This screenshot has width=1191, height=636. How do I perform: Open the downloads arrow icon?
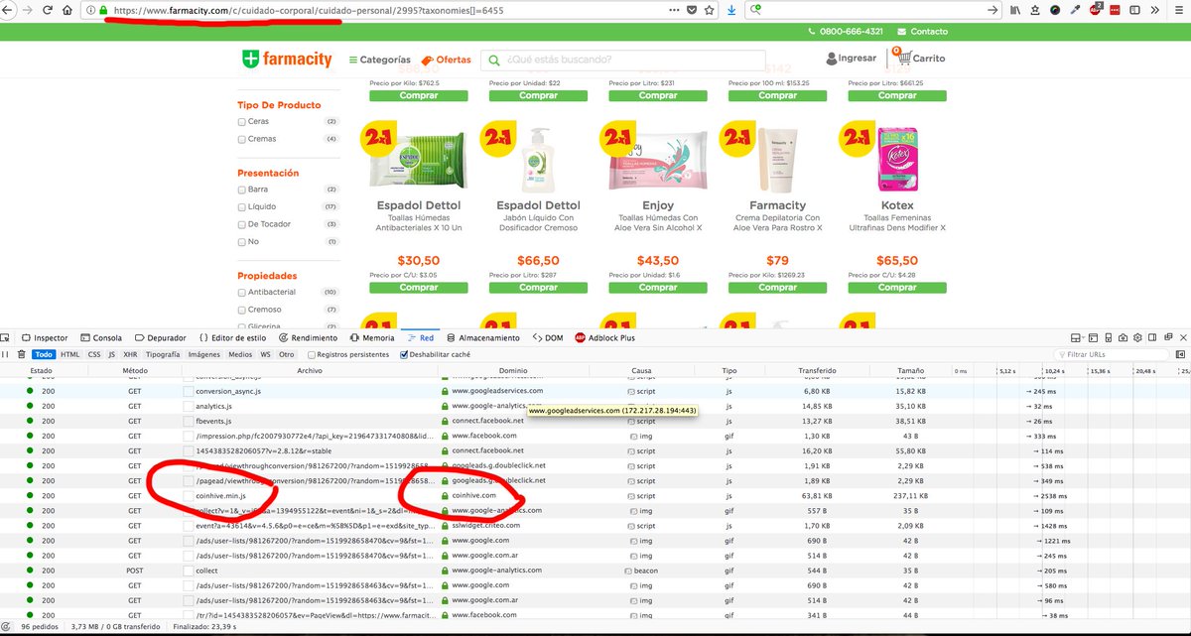click(731, 10)
